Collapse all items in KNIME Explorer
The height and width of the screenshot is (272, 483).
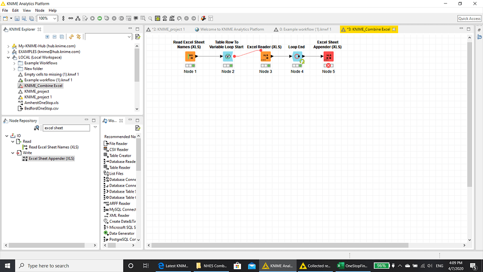pos(54,36)
